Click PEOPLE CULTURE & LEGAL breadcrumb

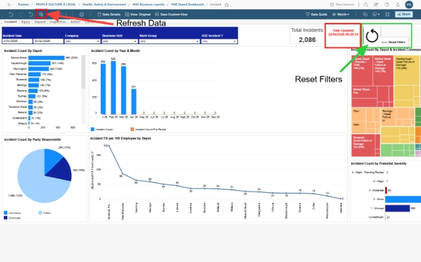55,5
